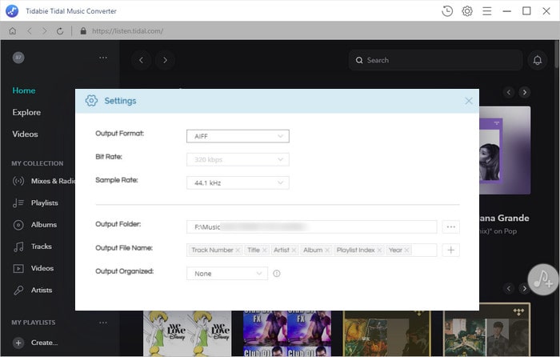Browse for output folder

450,227
